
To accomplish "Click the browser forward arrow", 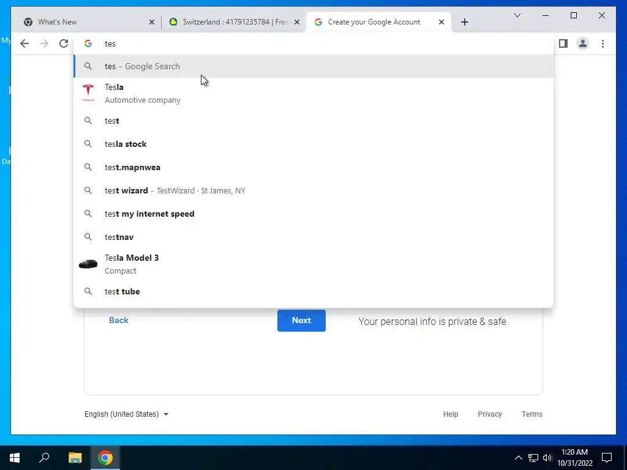I will click(x=44, y=43).
